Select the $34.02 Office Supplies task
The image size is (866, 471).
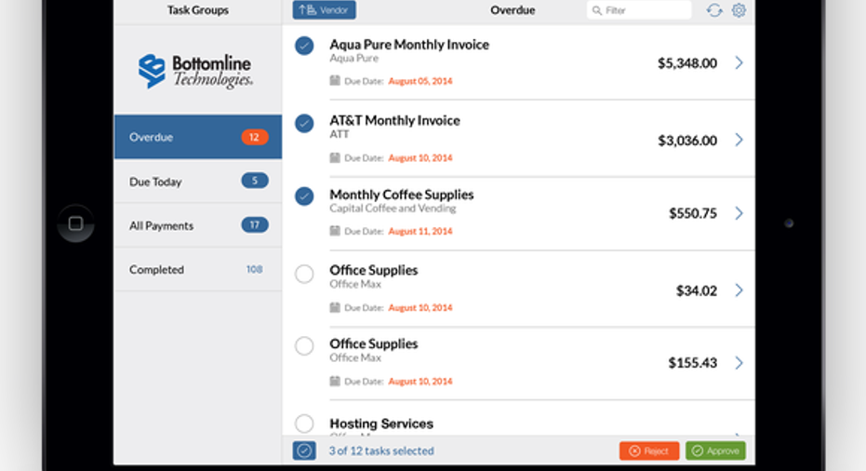click(304, 274)
